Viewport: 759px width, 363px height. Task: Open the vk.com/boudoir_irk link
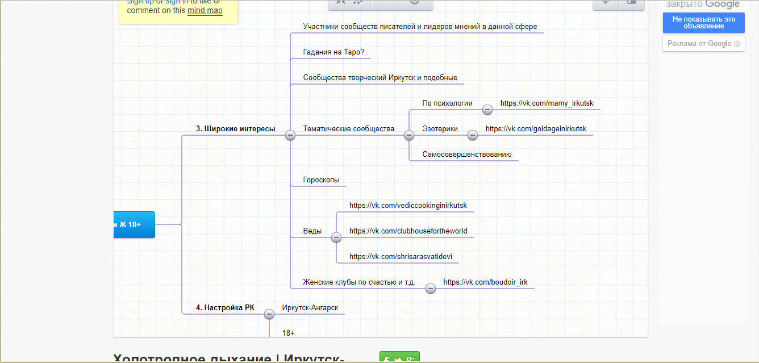point(485,282)
